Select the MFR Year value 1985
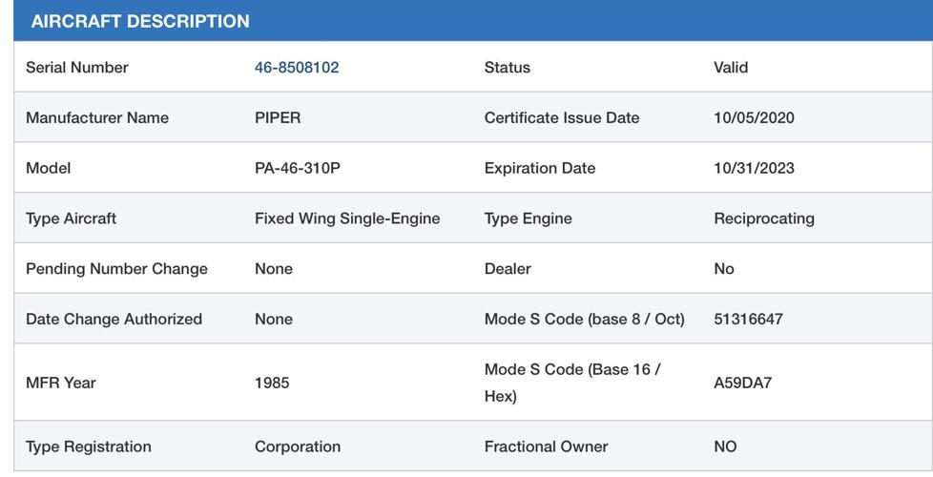The image size is (933, 477). tap(272, 383)
